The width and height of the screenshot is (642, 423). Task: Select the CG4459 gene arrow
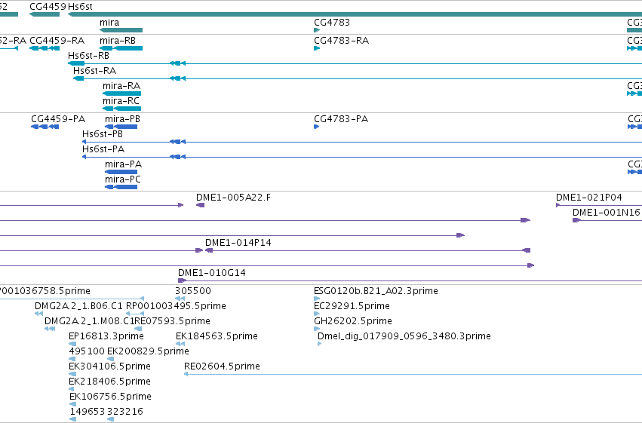[45, 14]
